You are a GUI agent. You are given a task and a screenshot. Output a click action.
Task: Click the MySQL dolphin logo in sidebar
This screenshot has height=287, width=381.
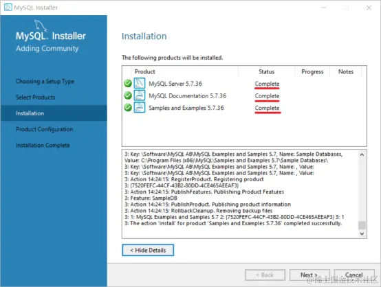[x=41, y=25]
